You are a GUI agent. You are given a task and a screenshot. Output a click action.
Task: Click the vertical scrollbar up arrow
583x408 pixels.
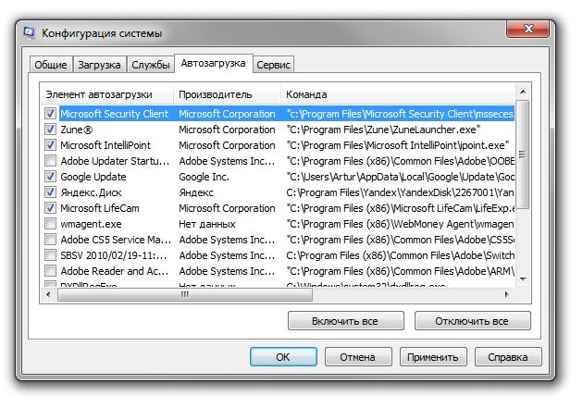click(523, 92)
